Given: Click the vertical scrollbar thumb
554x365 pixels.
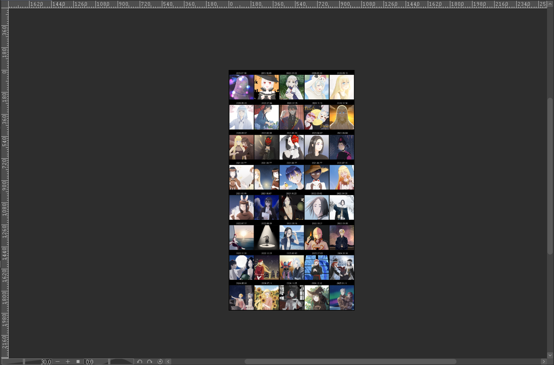Looking at the screenshot, I should point(550,176).
